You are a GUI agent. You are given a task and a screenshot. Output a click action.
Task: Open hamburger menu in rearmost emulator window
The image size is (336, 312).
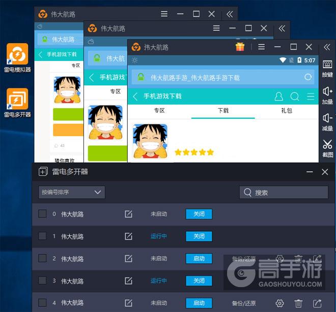tap(164, 14)
